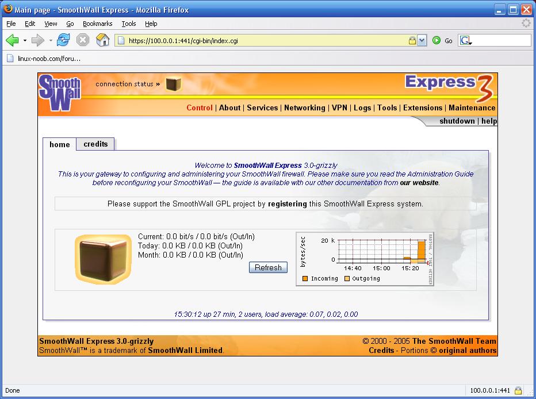536x399 pixels.
Task: Click the Incoming legend orange swatch
Action: point(305,278)
